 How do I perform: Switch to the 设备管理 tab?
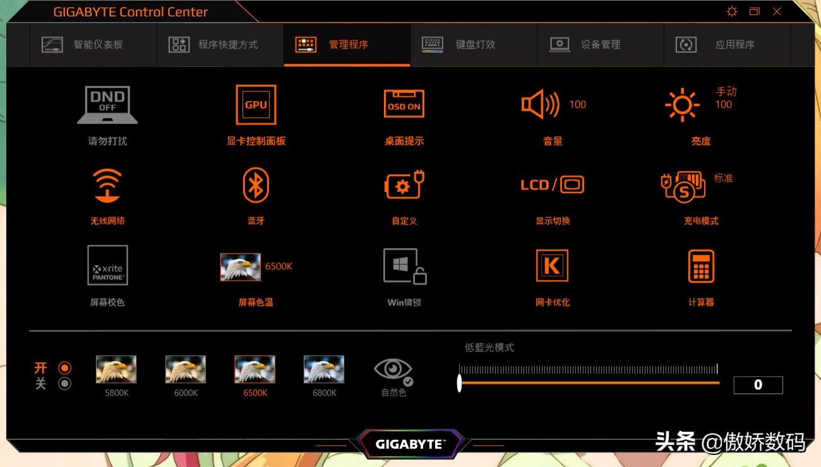click(600, 44)
